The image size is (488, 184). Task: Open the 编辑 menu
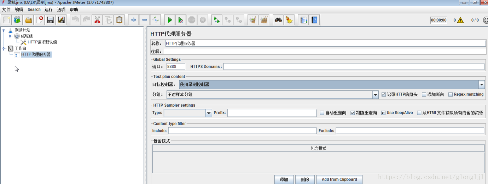click(19, 10)
